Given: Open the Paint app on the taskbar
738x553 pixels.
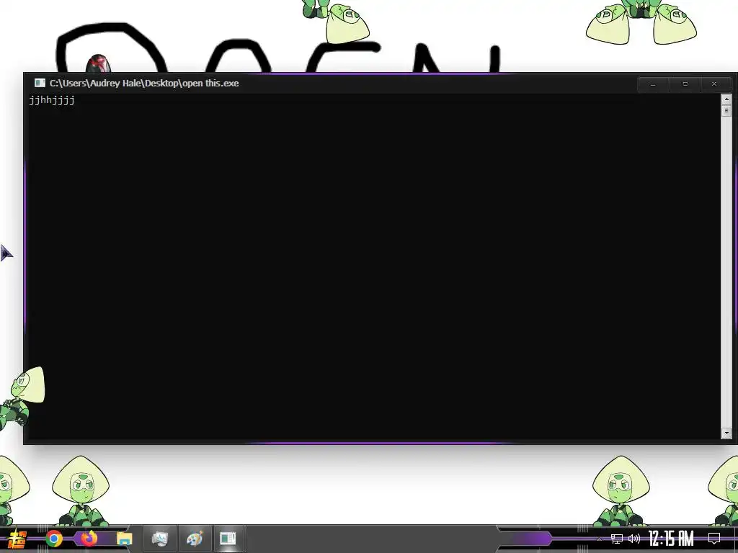Looking at the screenshot, I should coord(195,539).
